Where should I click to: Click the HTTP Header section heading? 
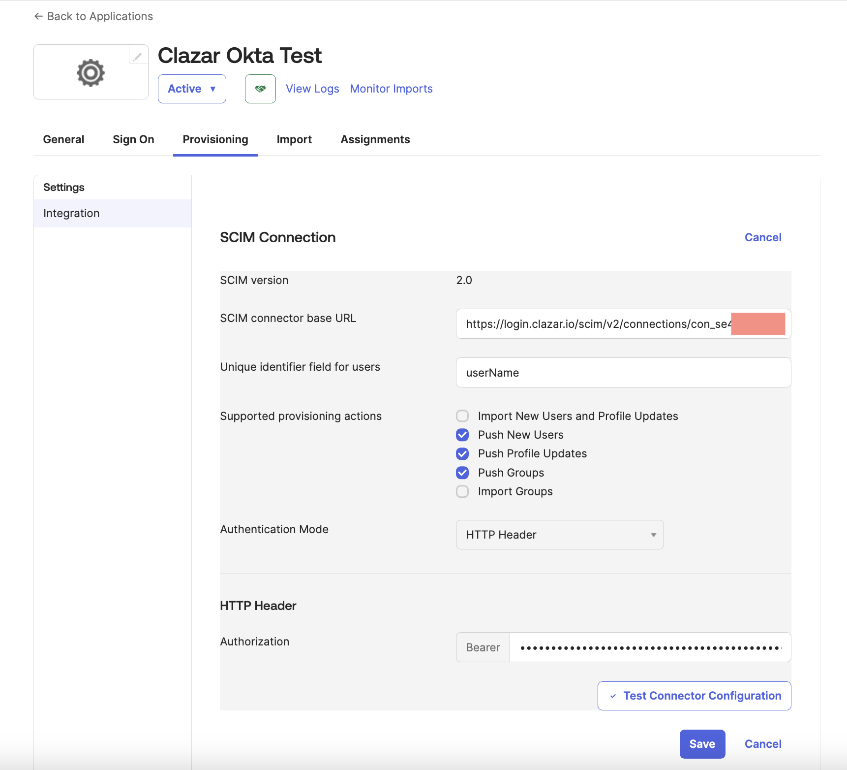click(258, 606)
